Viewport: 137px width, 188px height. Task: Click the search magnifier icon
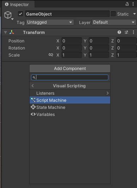(34, 77)
